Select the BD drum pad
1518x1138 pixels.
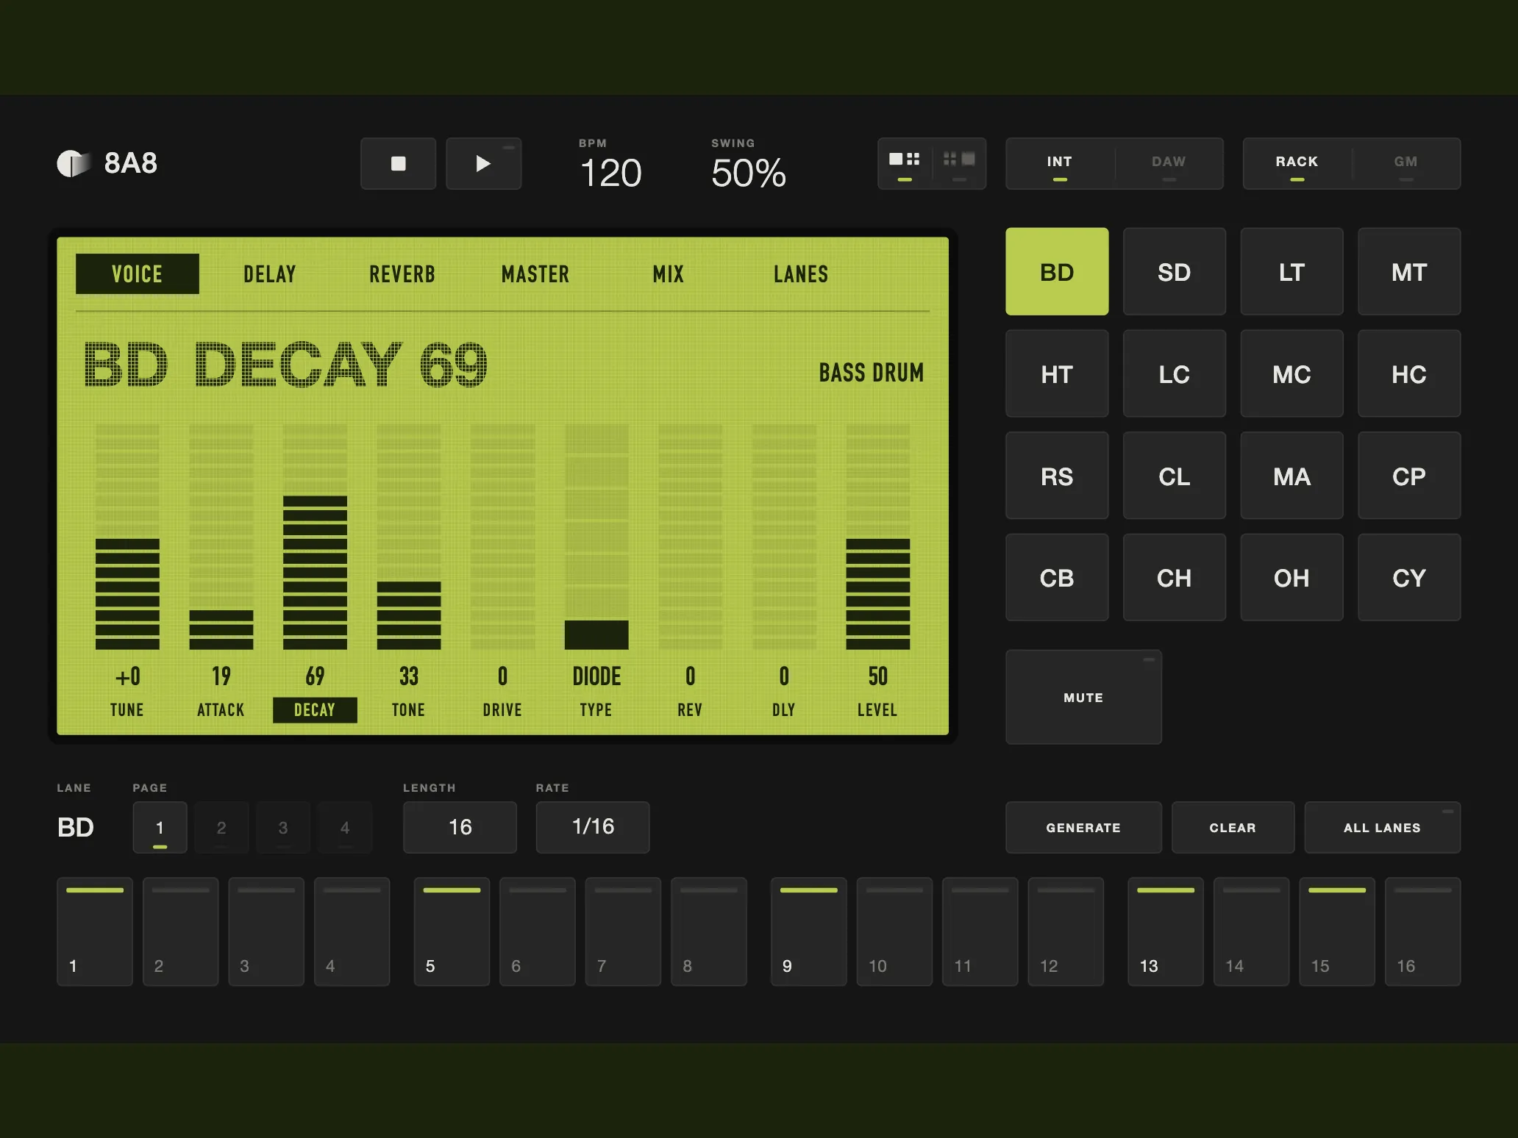pyautogui.click(x=1057, y=271)
